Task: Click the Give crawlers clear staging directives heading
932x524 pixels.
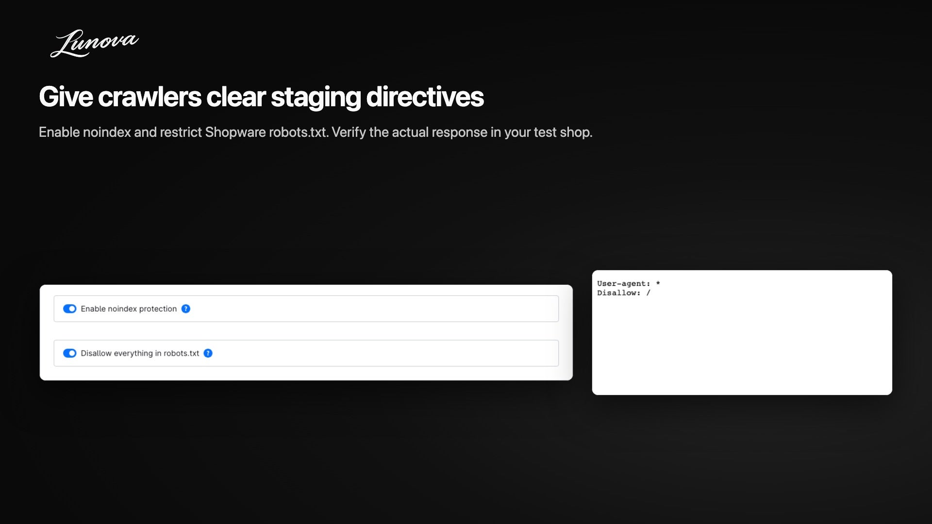Action: pos(261,97)
